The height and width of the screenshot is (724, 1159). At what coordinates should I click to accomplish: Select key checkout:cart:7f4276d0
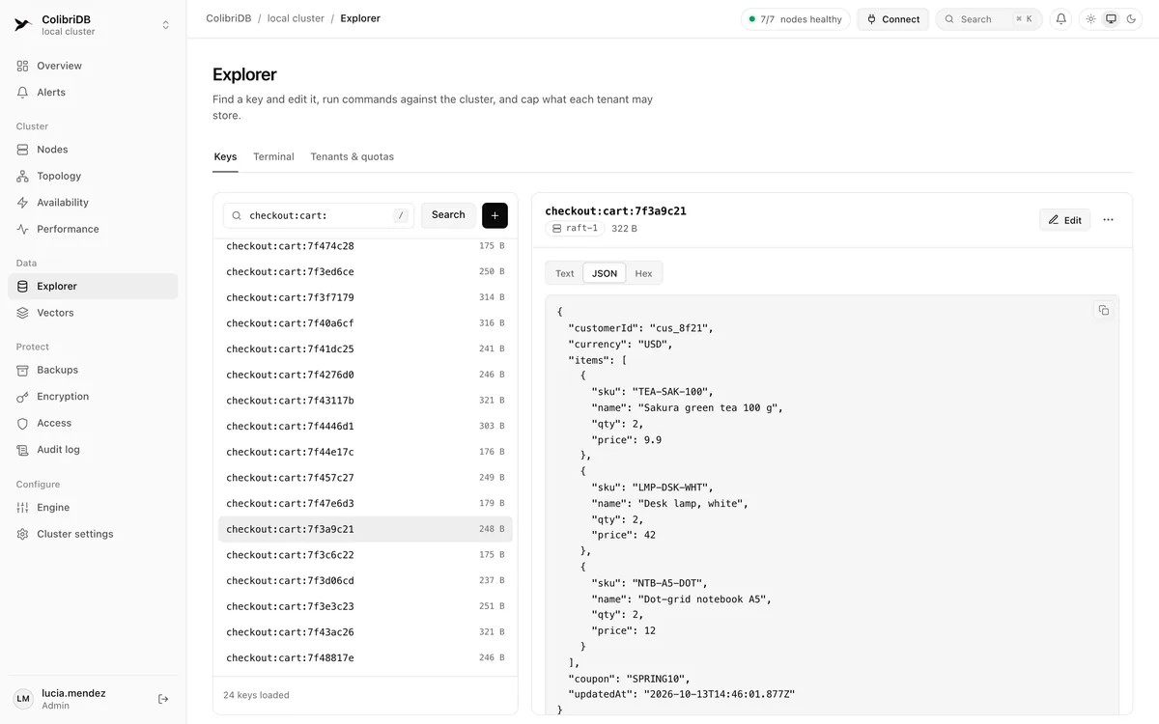[x=365, y=375]
